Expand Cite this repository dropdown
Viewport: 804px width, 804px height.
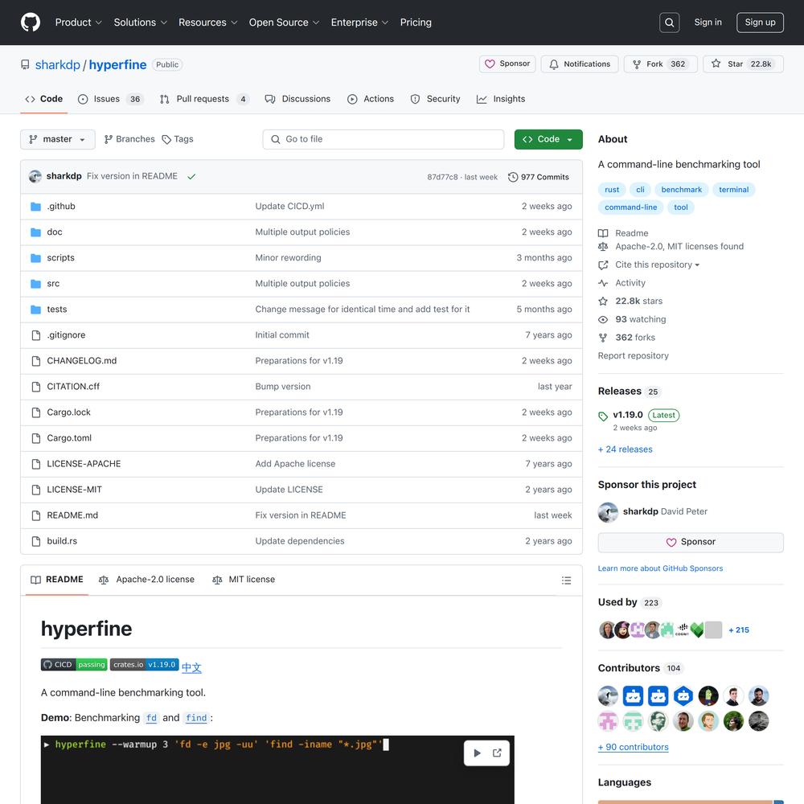tap(658, 265)
